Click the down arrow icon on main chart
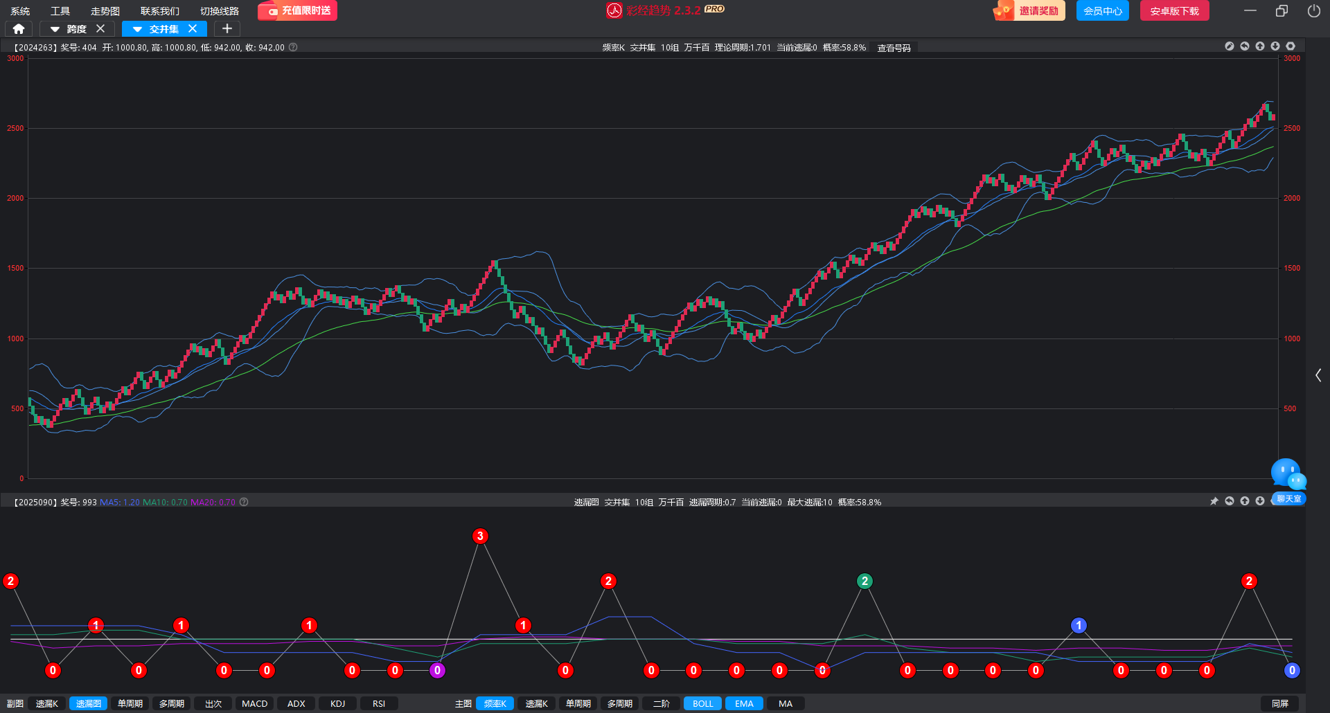 tap(1275, 46)
